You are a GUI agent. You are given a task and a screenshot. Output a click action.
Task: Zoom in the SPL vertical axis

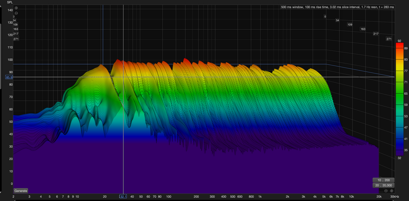[16, 8]
